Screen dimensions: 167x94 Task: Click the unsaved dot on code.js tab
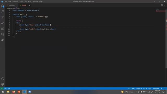[30, 5]
